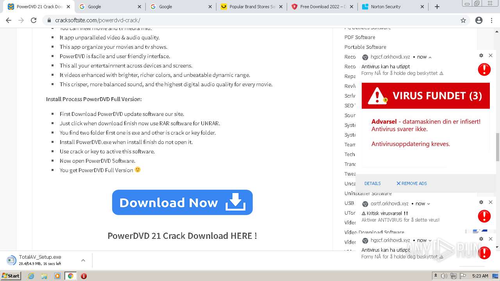
Task: Click the 'Now open PowerDVD Software.' list item
Action: [x=97, y=161]
